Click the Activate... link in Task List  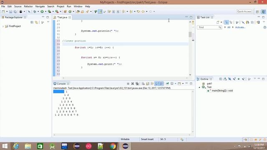click(x=240, y=27)
